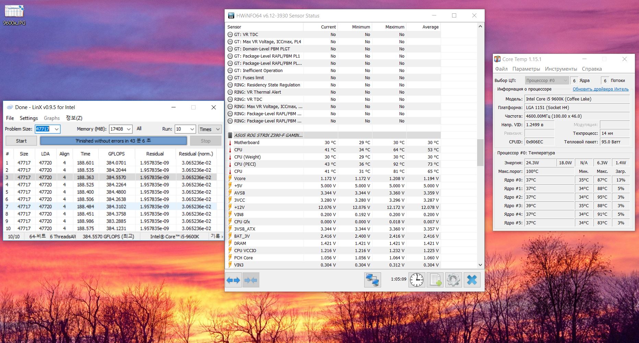Open the 정보(Z) menu in LinX
The height and width of the screenshot is (343, 639).
[74, 118]
